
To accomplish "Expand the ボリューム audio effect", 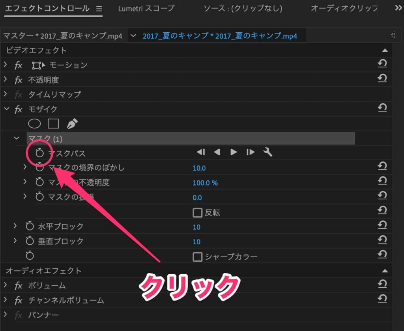I will (x=6, y=285).
